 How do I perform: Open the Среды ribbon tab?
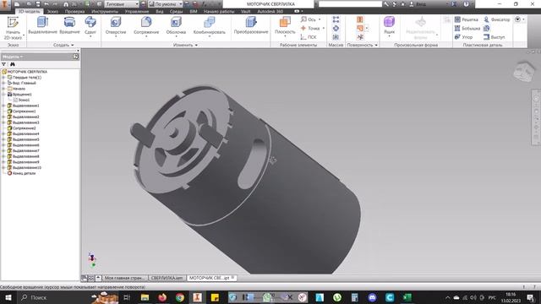point(176,11)
